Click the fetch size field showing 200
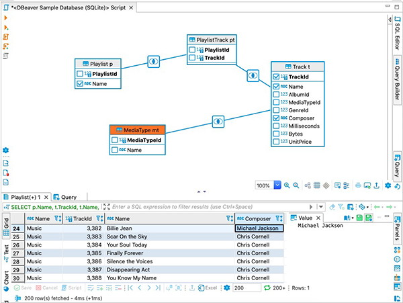Viewport: 403px width, 303px height. (x=247, y=288)
